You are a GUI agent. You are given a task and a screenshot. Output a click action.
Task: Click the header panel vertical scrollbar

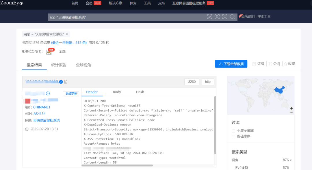pyautogui.click(x=215, y=125)
